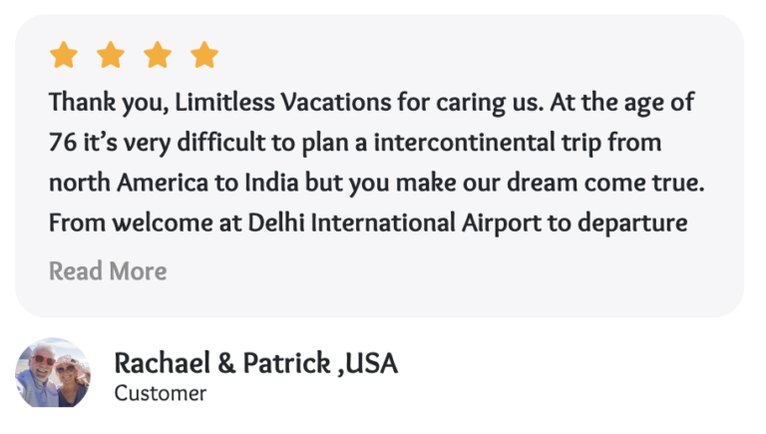This screenshot has height=434, width=766.
Task: Click the second rating star
Action: click(x=111, y=55)
